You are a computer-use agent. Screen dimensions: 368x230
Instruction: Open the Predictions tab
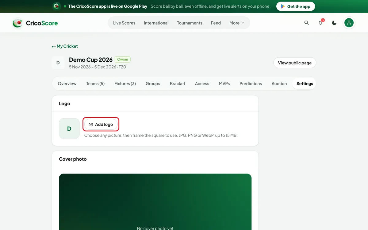click(251, 83)
